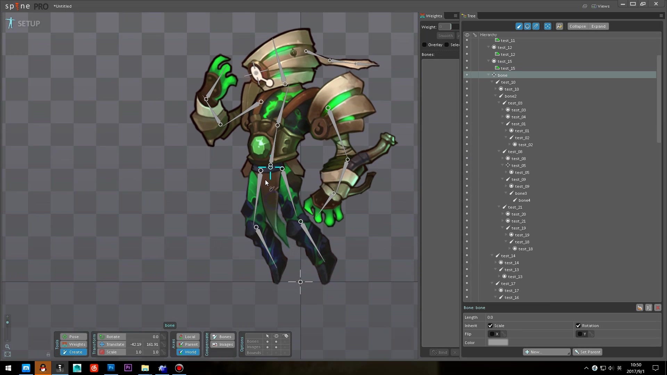Open the Weights panel menu icon
This screenshot has height=375, width=667.
(x=455, y=16)
